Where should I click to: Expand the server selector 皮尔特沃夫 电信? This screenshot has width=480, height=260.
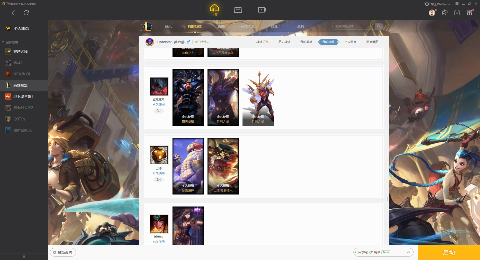383,252
